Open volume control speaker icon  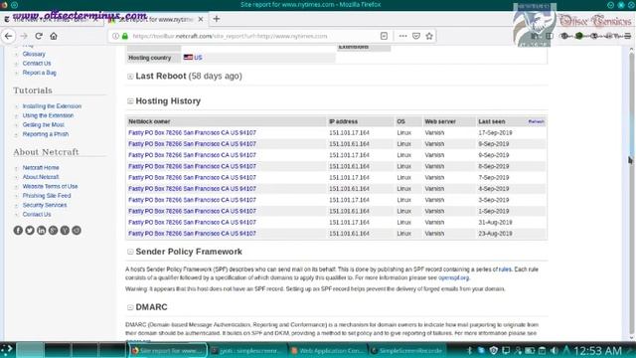(x=555, y=350)
